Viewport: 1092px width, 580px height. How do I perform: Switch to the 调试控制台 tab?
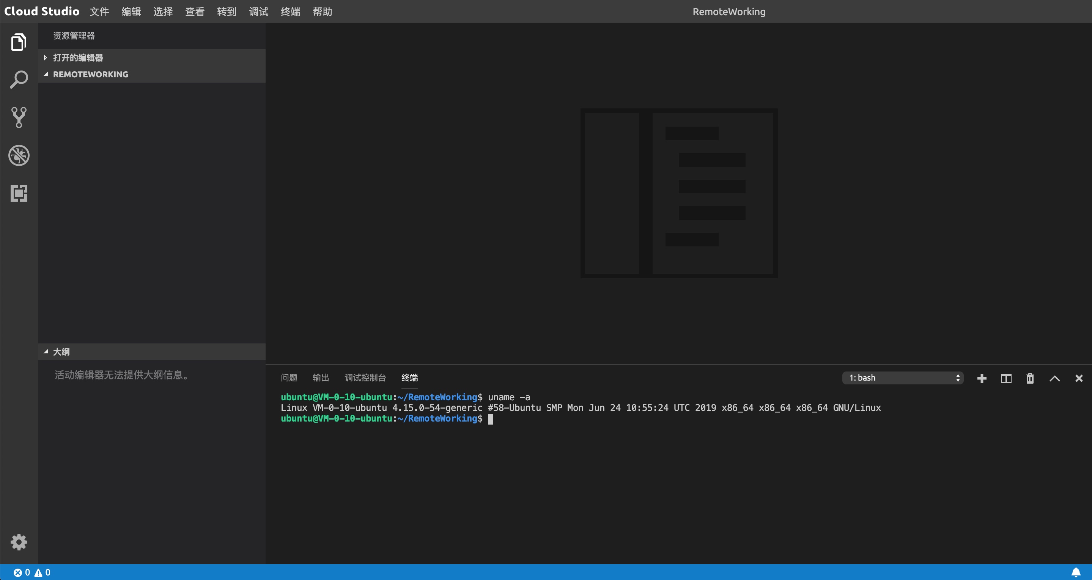point(365,378)
